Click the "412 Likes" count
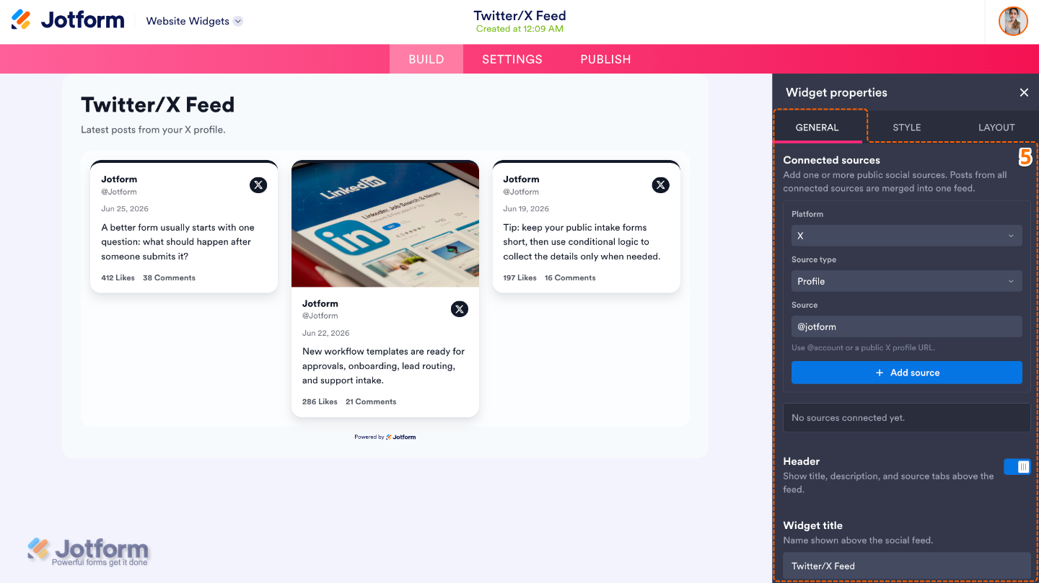Image resolution: width=1039 pixels, height=583 pixels. (118, 277)
